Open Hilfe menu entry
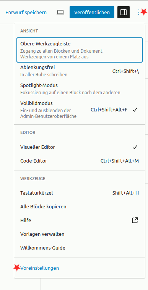Screen dimensions: 148x290 pyautogui.click(x=80, y=220)
